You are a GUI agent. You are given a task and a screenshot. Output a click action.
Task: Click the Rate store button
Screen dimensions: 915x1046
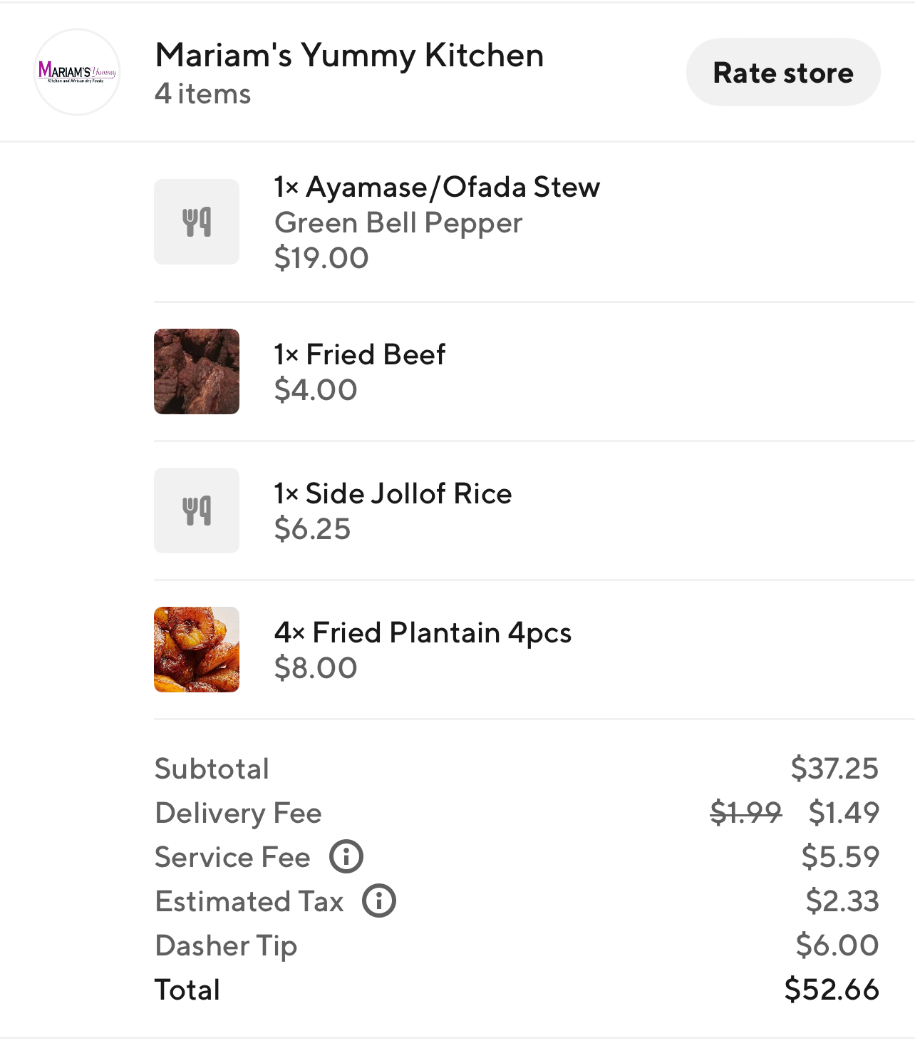782,73
